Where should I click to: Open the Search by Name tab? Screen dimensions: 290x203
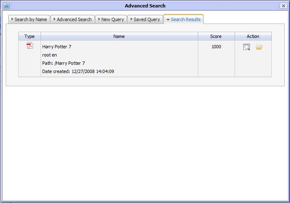[29, 19]
